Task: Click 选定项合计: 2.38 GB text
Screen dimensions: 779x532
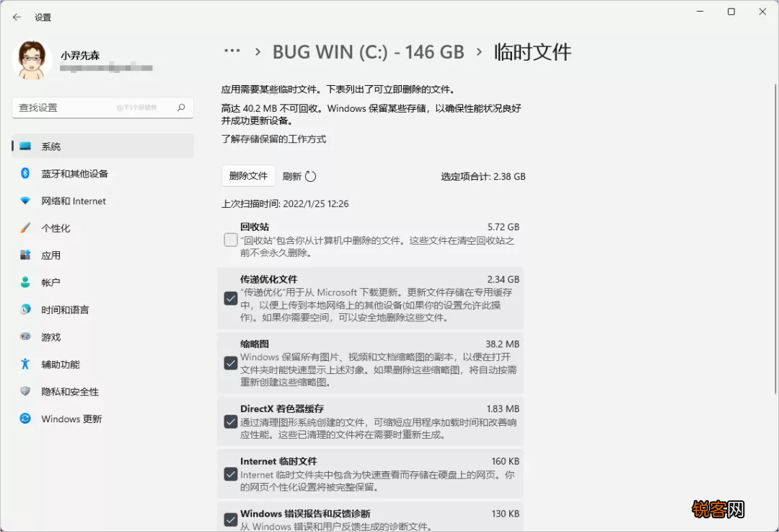Action: [x=483, y=177]
